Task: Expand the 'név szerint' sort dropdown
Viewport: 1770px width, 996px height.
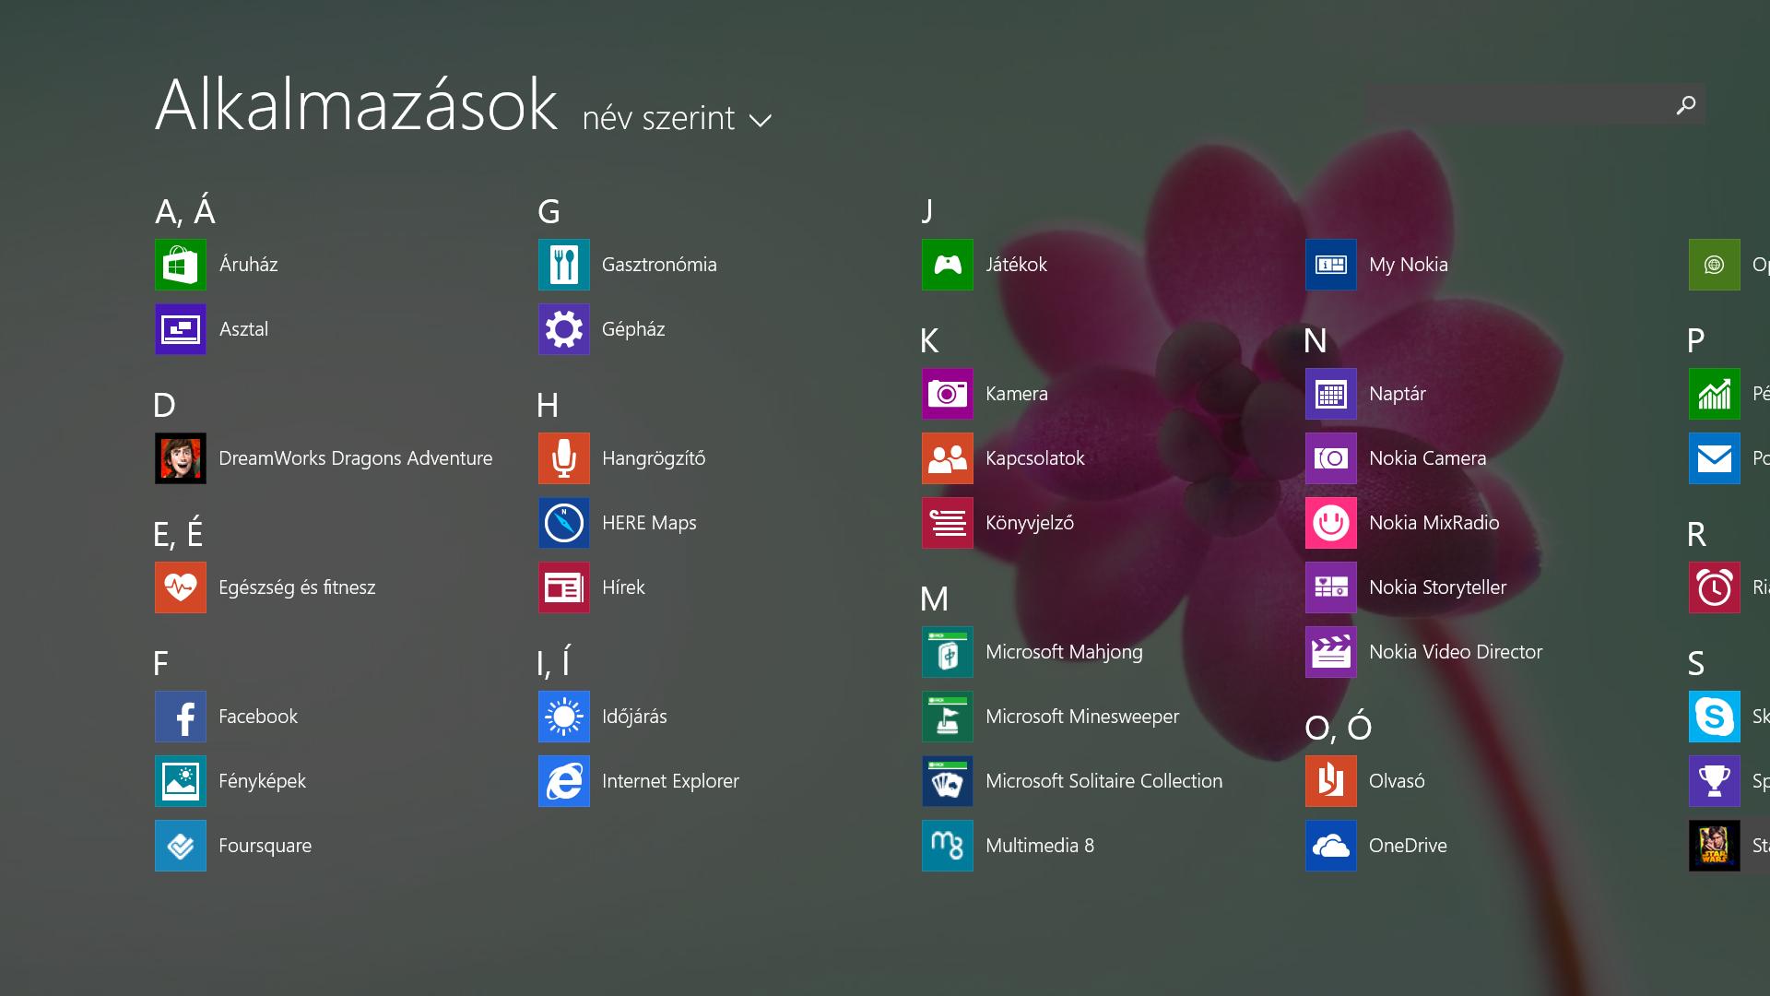Action: point(678,118)
